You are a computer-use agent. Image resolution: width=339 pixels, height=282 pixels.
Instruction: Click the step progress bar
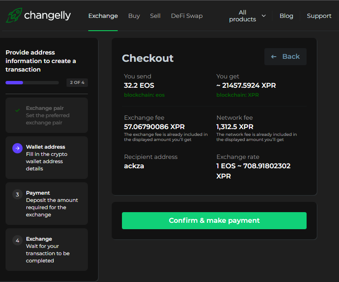32,83
